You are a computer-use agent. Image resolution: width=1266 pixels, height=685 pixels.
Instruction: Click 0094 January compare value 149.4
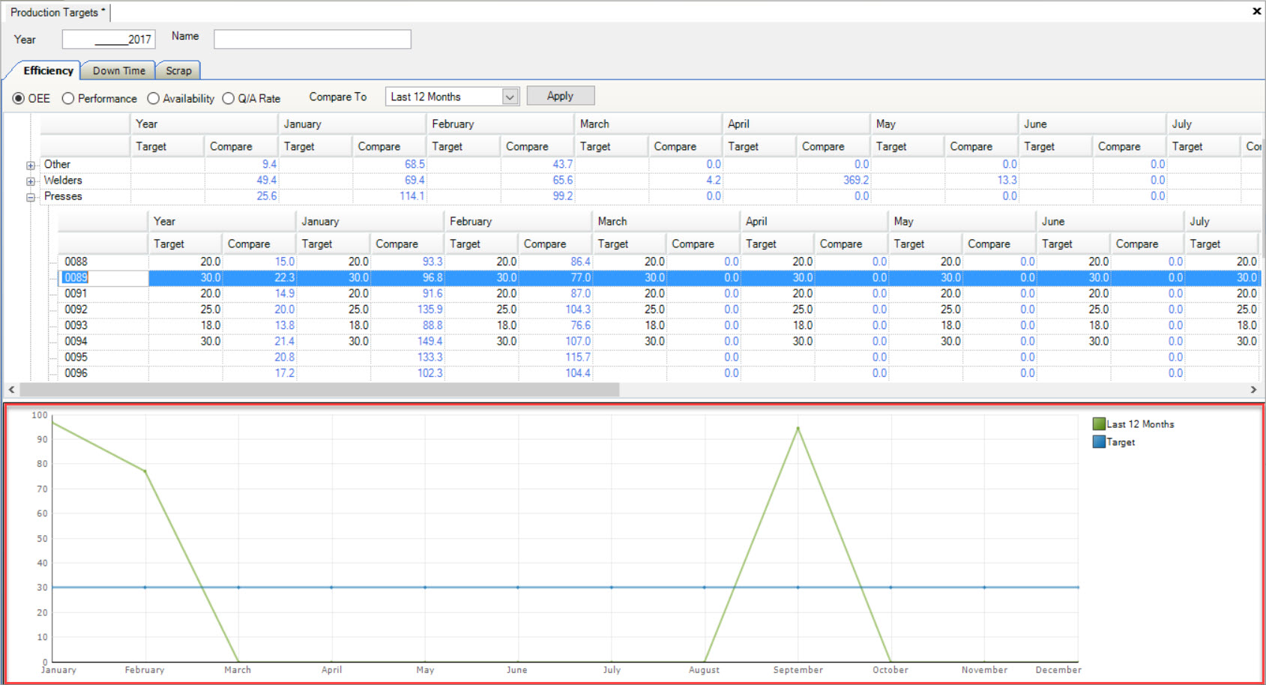click(x=430, y=341)
